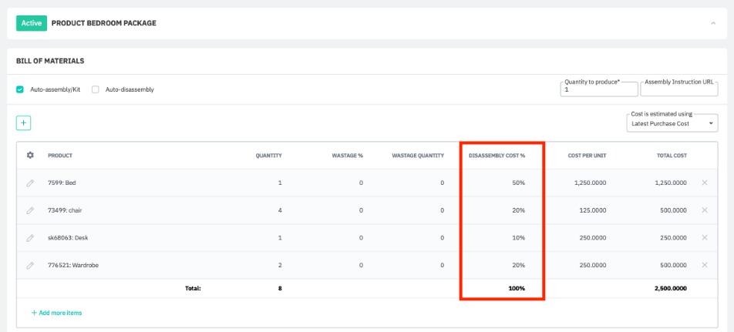Uncheck the Auto-assembly/Kit checkbox
Viewport: 734px width, 332px height.
tap(20, 89)
